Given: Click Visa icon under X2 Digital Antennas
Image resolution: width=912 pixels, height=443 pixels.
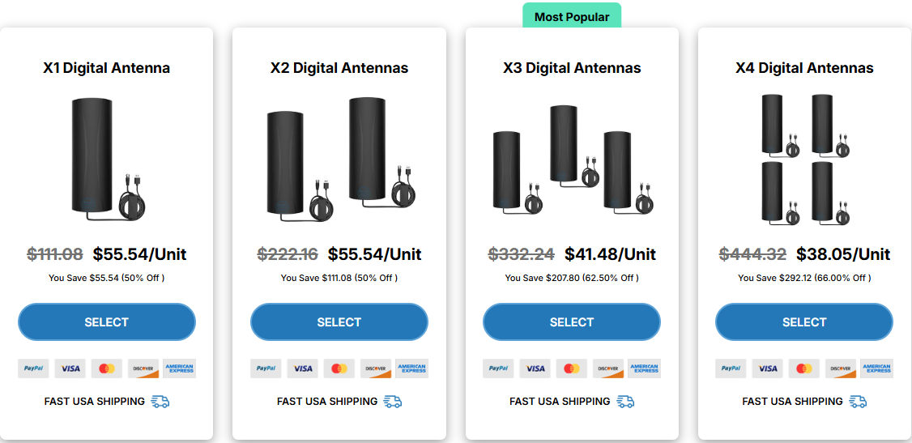Looking at the screenshot, I should pos(303,368).
